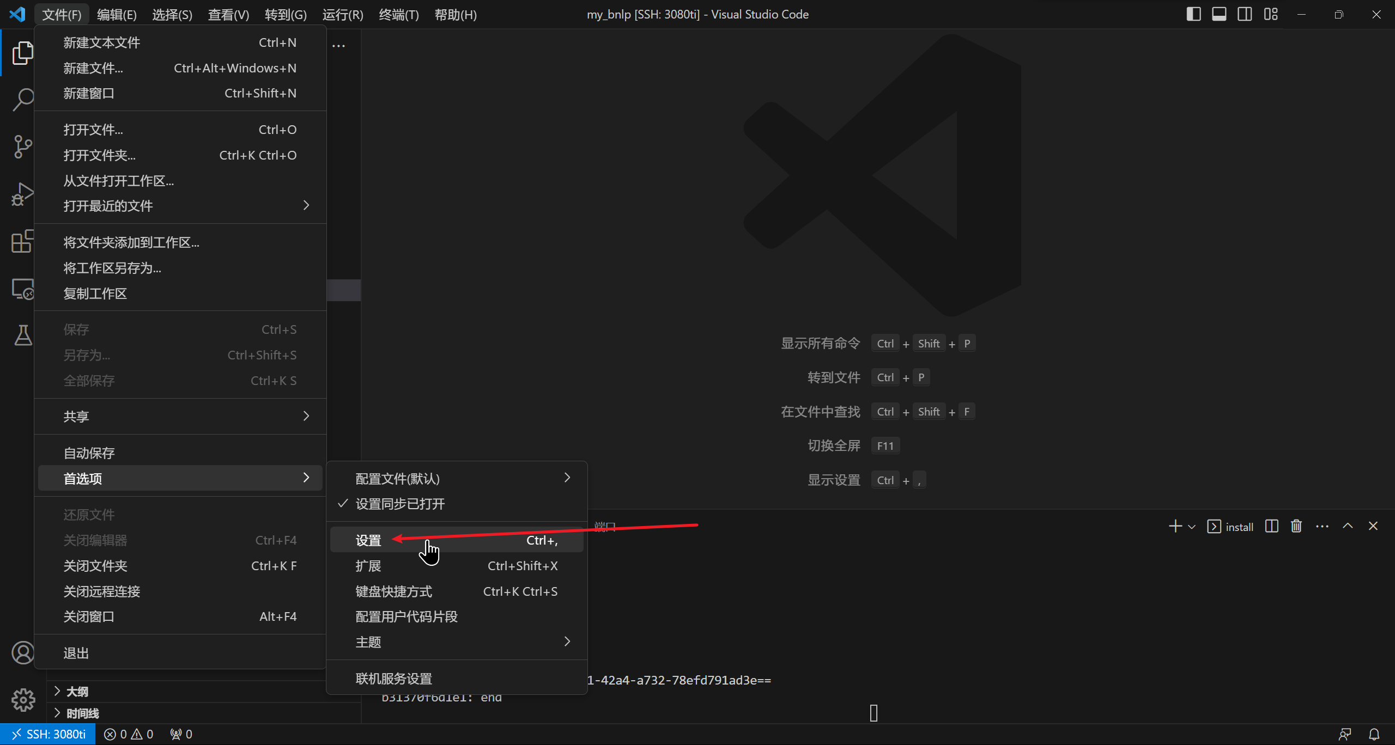Open 终端(T) menu

tap(399, 15)
